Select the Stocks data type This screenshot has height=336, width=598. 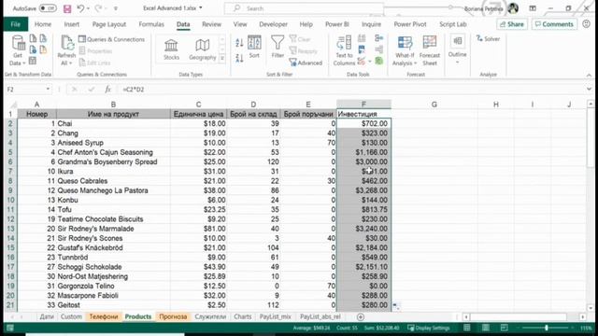point(171,49)
